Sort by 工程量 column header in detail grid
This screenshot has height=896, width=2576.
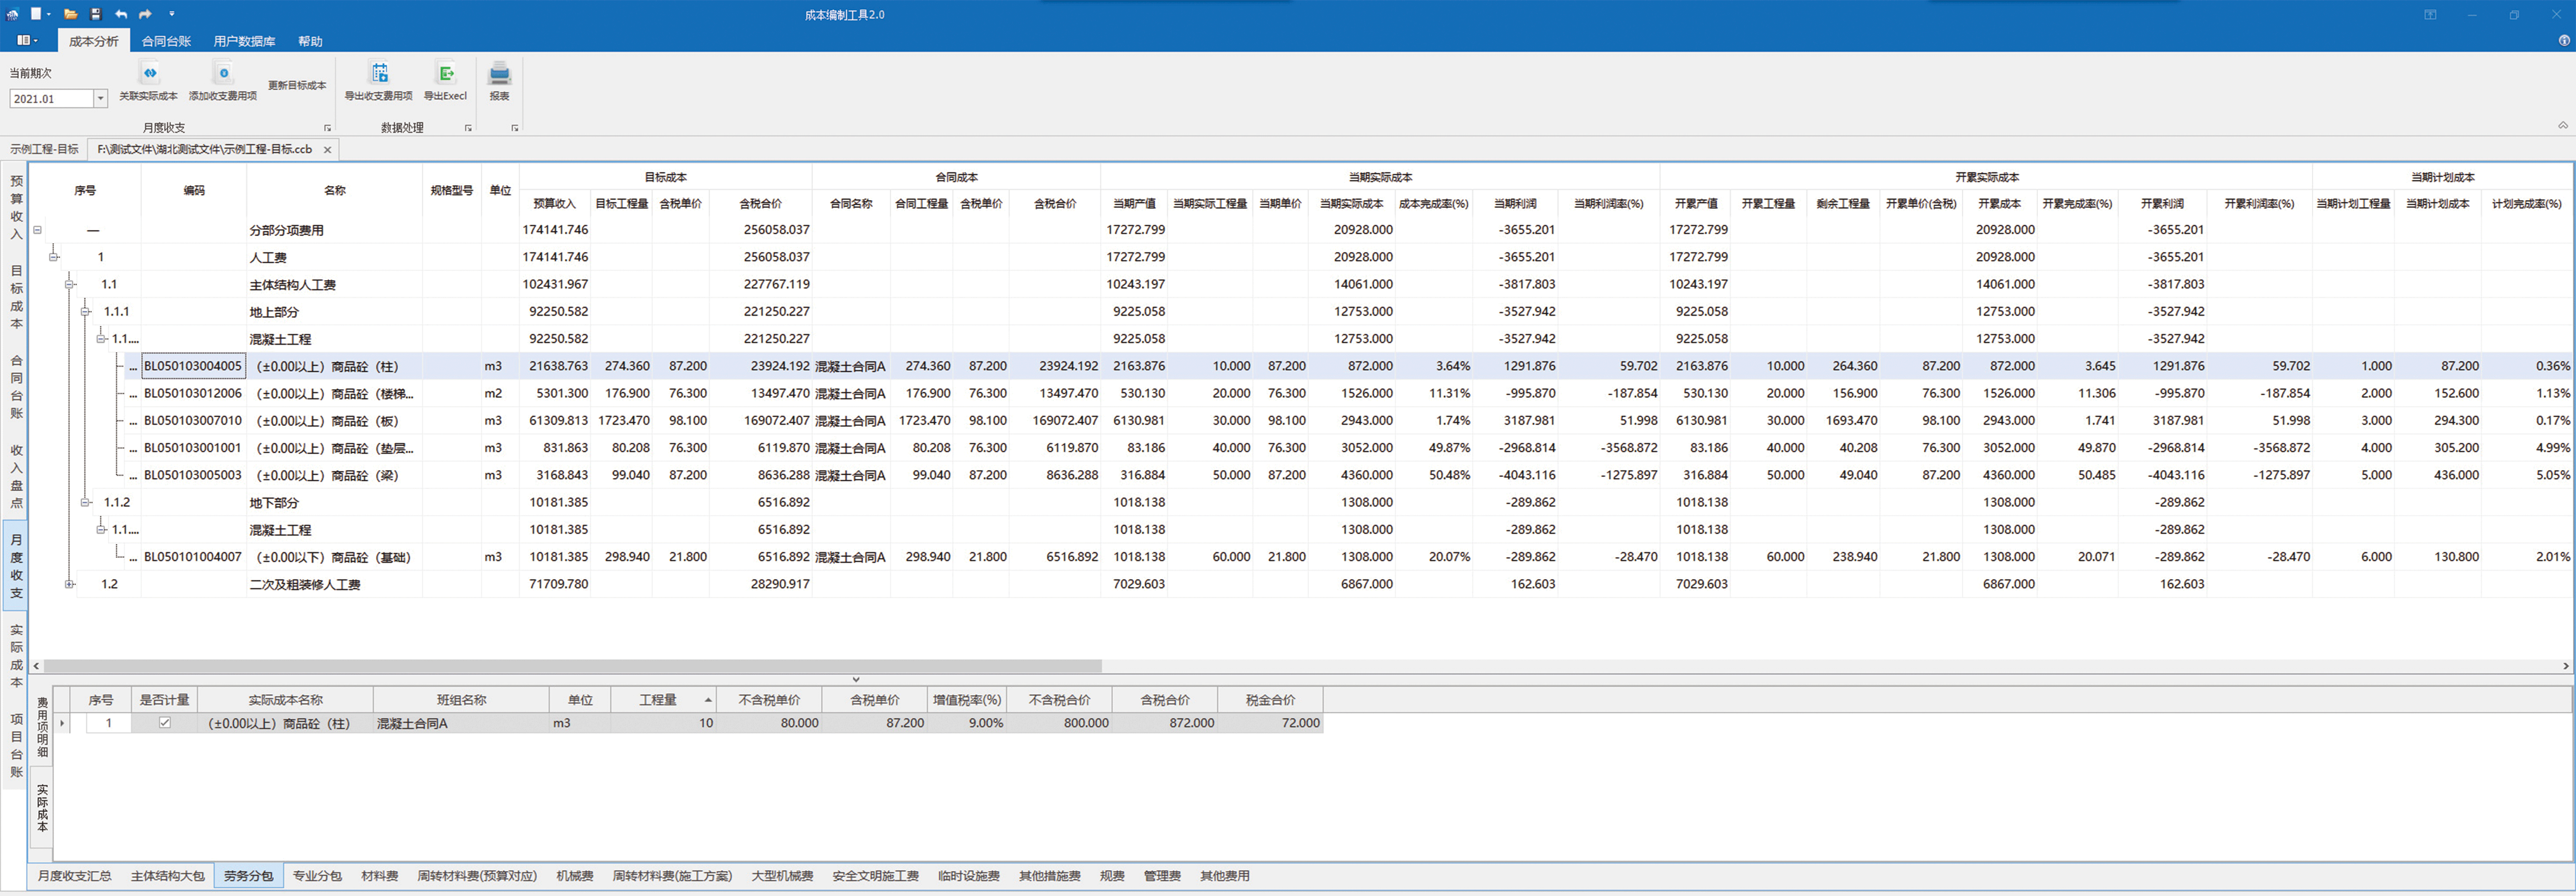664,699
